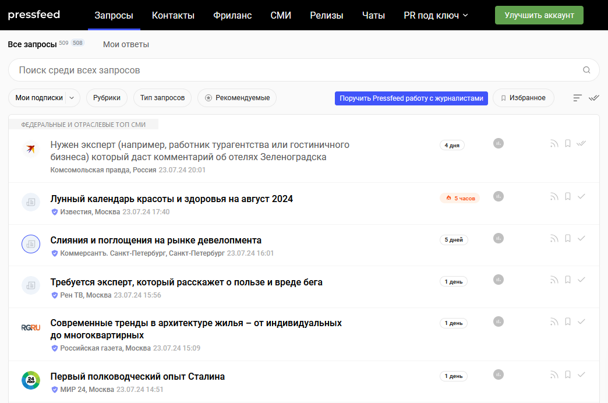Image resolution: width=608 pixels, height=403 pixels.
Task: Toggle Рекомендуемые filter
Action: [x=237, y=98]
